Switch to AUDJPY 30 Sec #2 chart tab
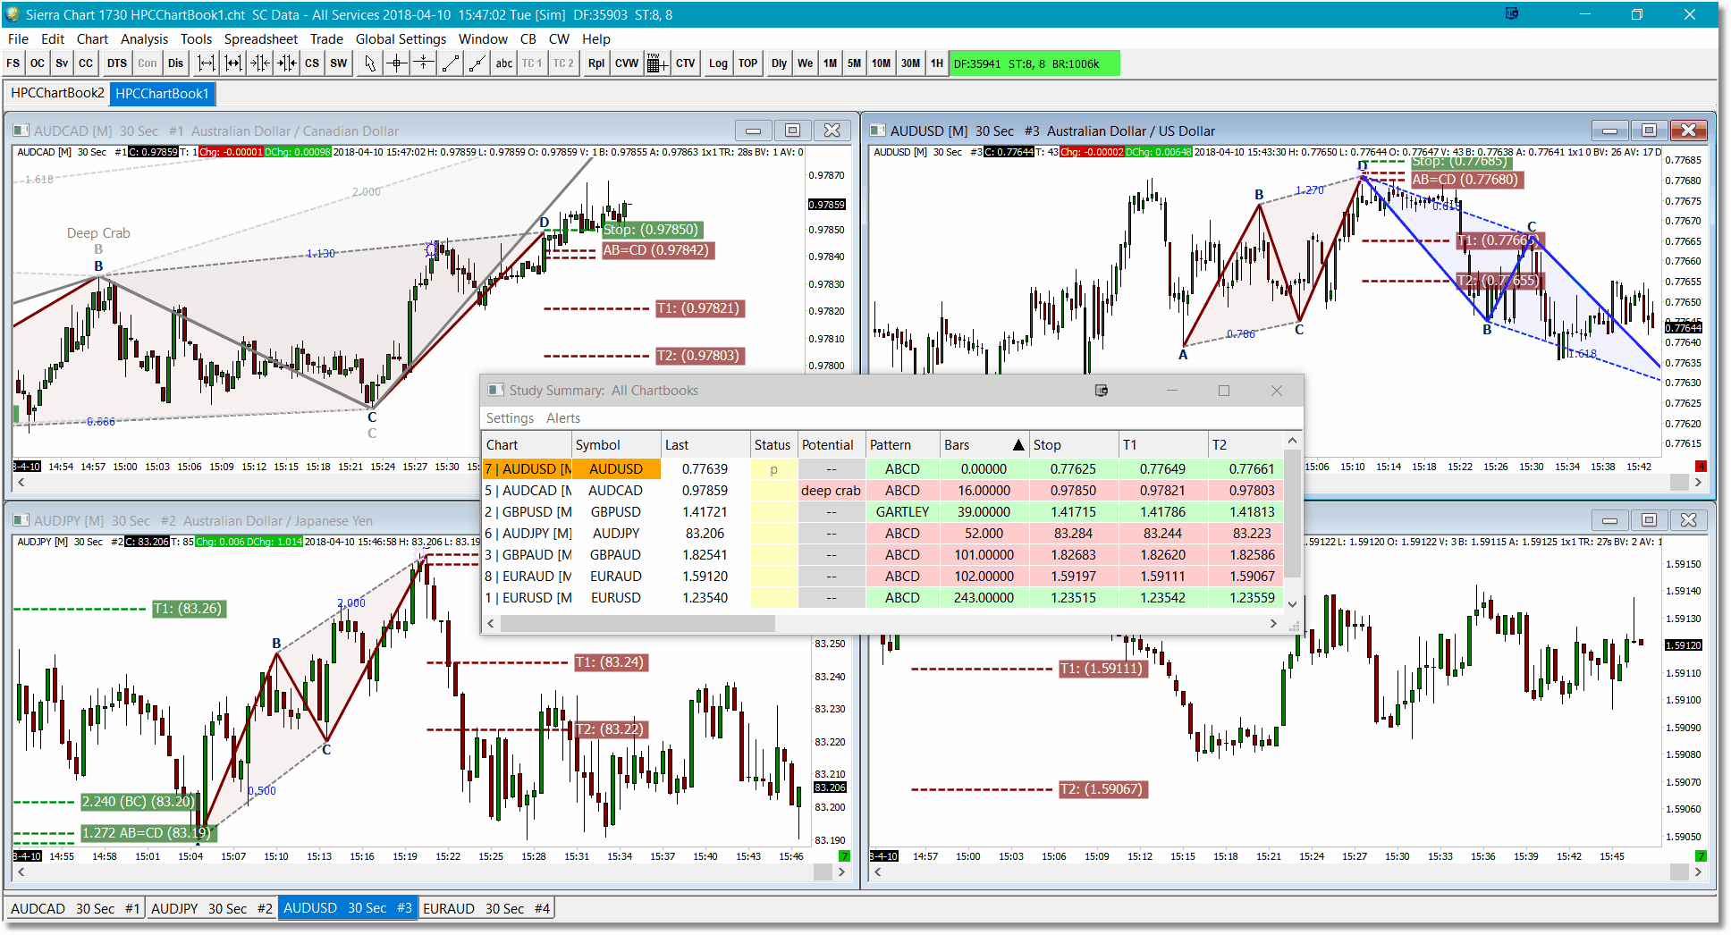Screen dimensions: 1731x935 tap(212, 908)
